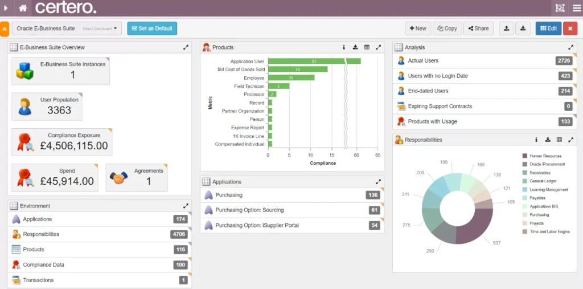Expand the E-Business Suite Overview panel

click(x=186, y=47)
